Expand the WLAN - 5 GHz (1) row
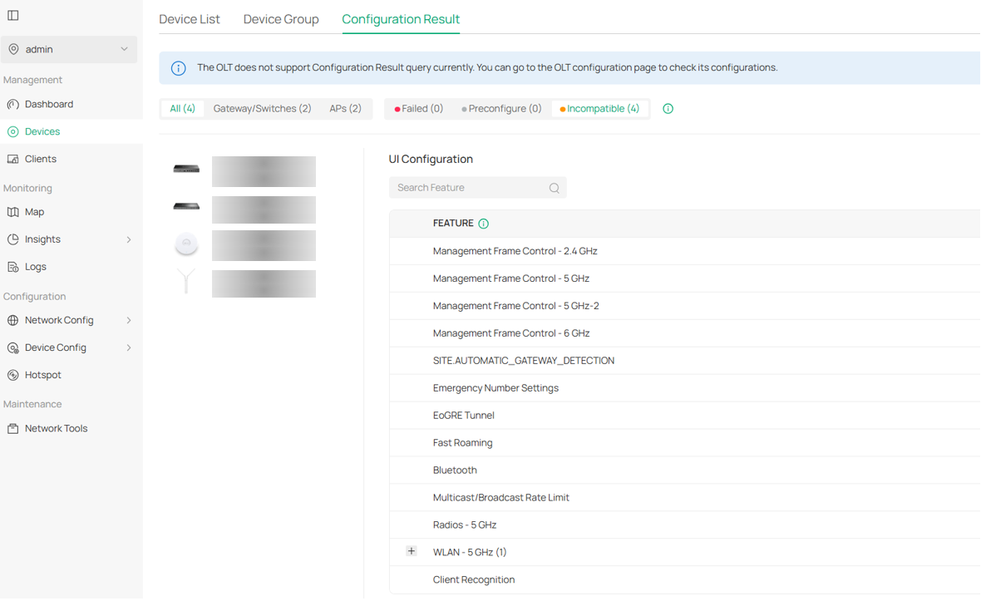 point(411,552)
